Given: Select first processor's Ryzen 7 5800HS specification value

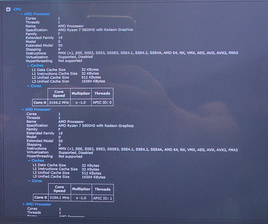Looking at the screenshot, I should coord(95,30).
